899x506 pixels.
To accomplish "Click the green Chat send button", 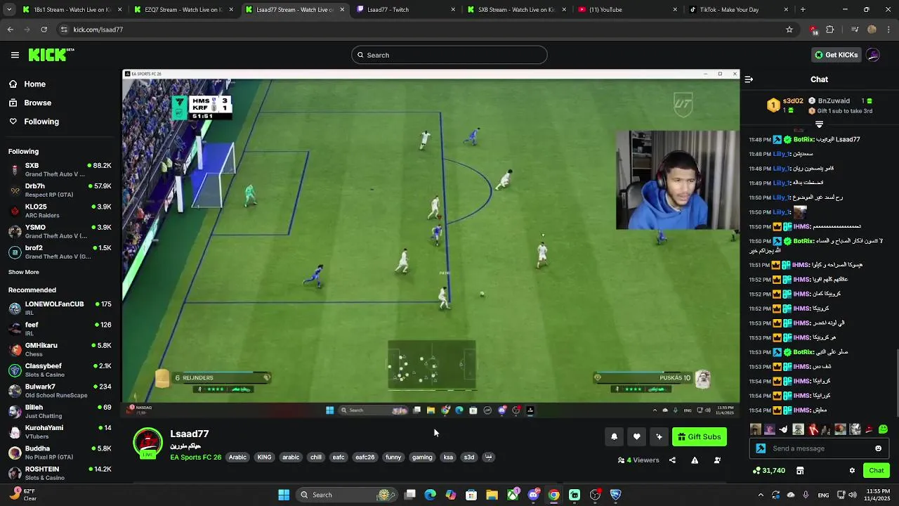I will 876,470.
